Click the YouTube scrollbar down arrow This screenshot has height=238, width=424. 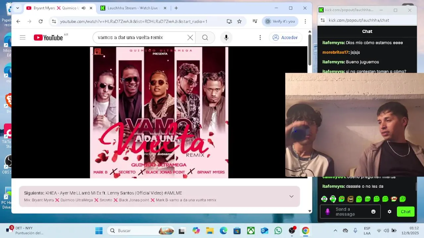(310, 211)
